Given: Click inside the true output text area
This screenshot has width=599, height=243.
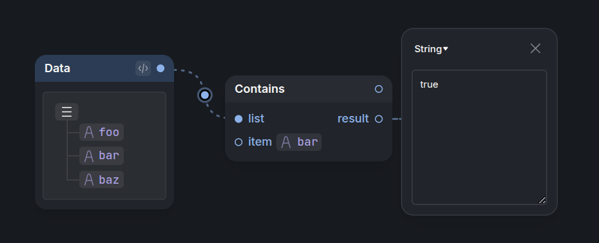Looking at the screenshot, I should coord(479,137).
